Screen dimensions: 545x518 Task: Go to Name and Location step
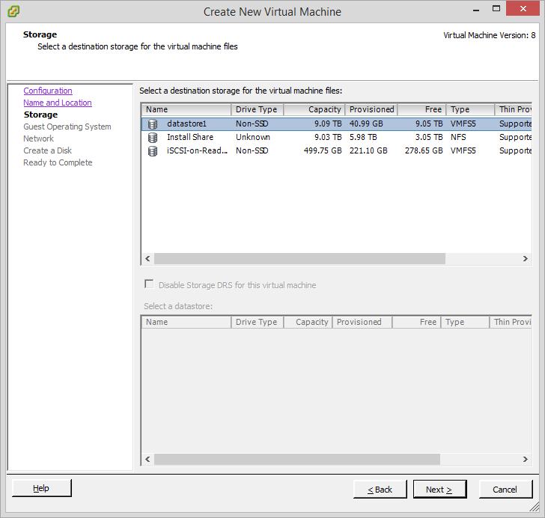pos(58,103)
